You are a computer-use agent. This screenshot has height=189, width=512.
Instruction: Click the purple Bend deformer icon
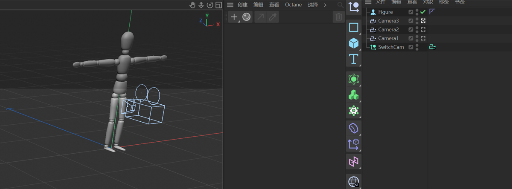tap(354, 128)
